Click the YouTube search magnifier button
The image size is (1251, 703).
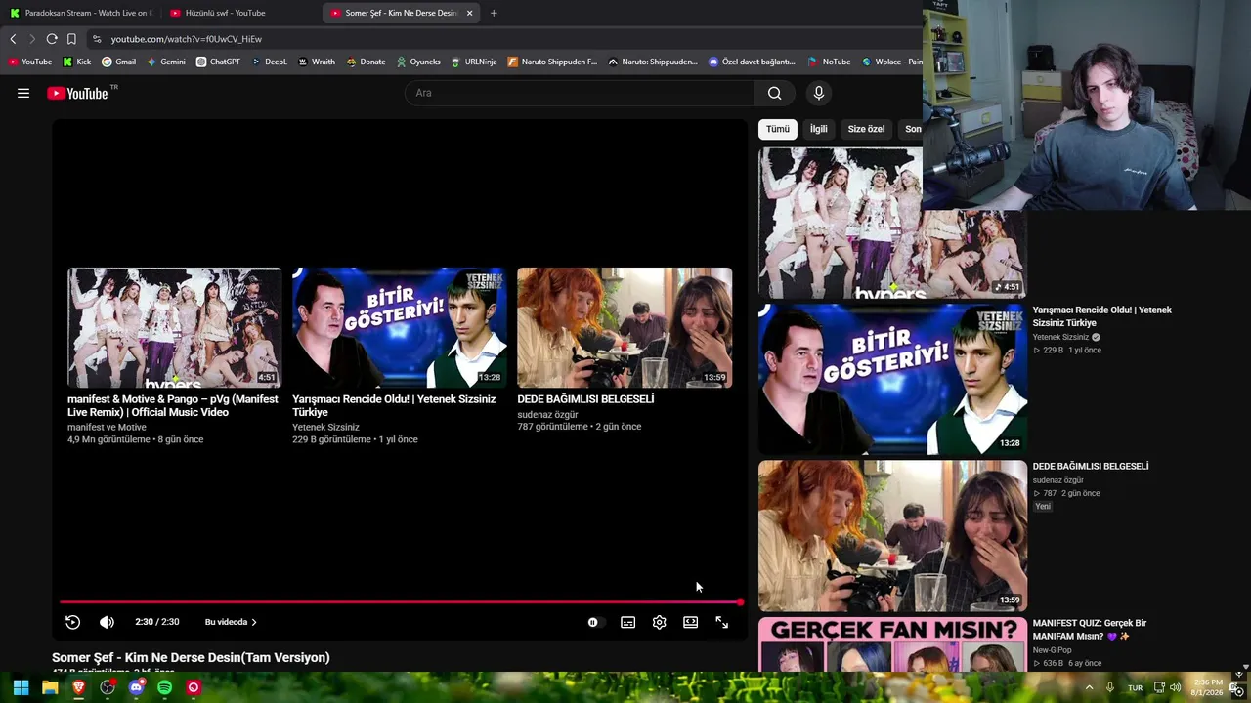click(774, 93)
